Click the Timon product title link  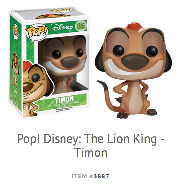(x=90, y=145)
